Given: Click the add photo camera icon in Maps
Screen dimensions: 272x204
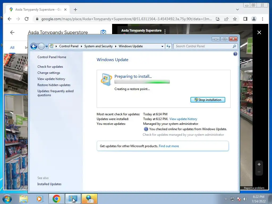Looking at the screenshot, I should [103, 32].
